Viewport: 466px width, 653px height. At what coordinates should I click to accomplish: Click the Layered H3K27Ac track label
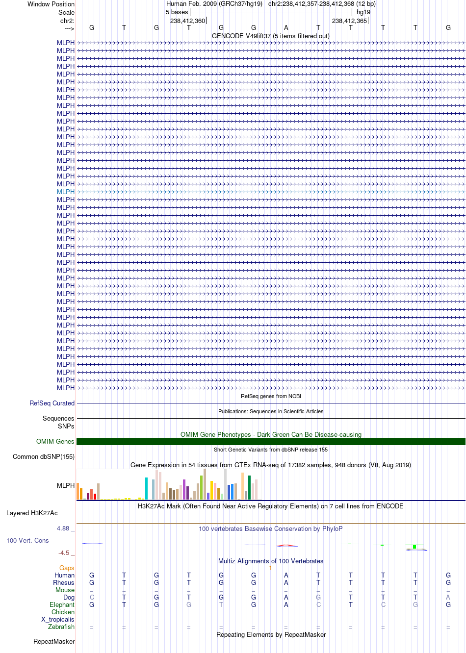point(32,513)
